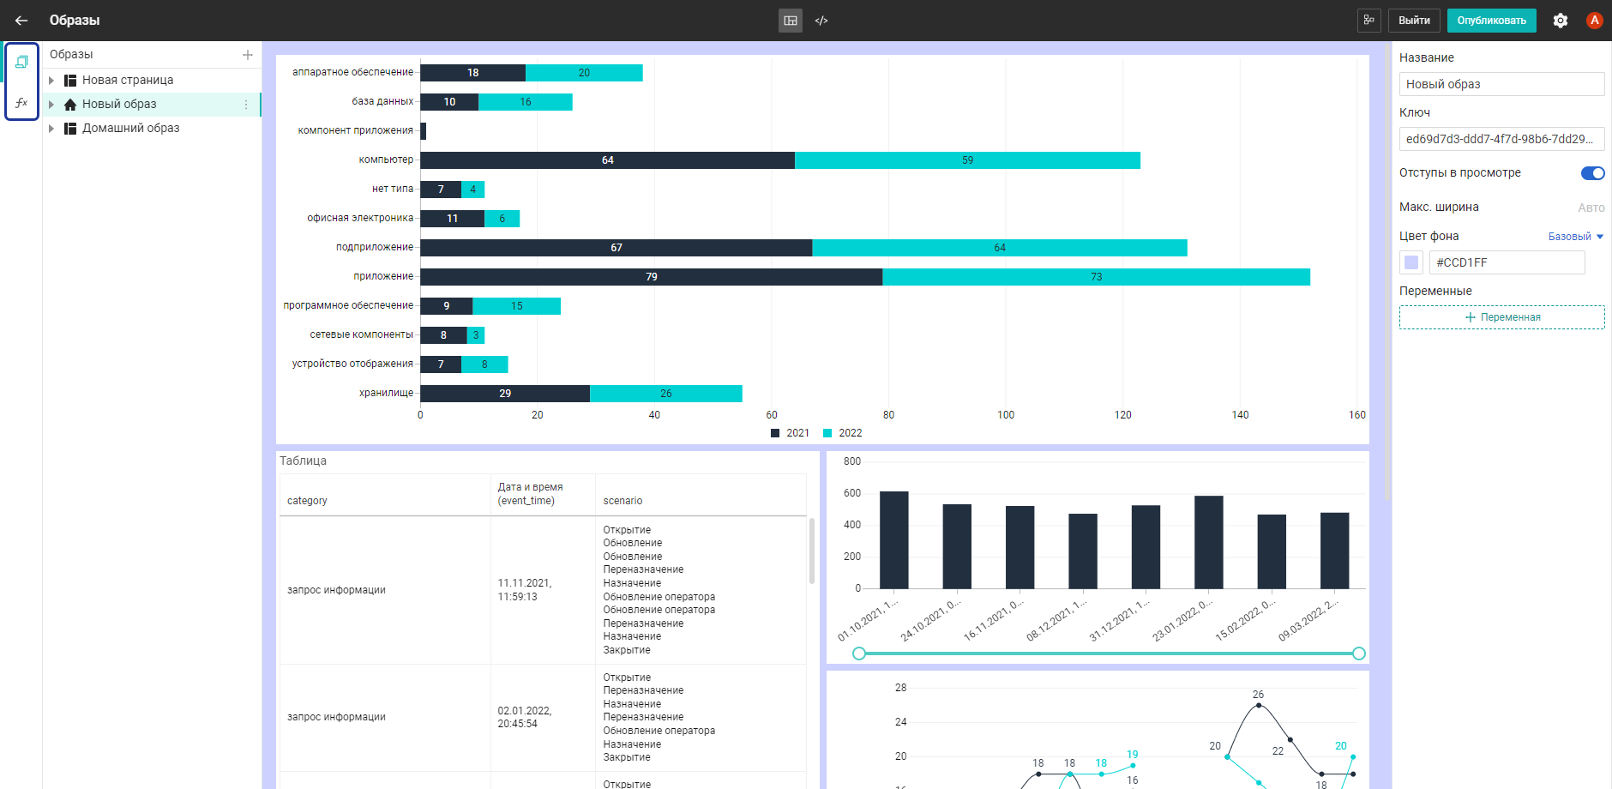Click the Выйти button
The height and width of the screenshot is (789, 1612).
[x=1414, y=21]
